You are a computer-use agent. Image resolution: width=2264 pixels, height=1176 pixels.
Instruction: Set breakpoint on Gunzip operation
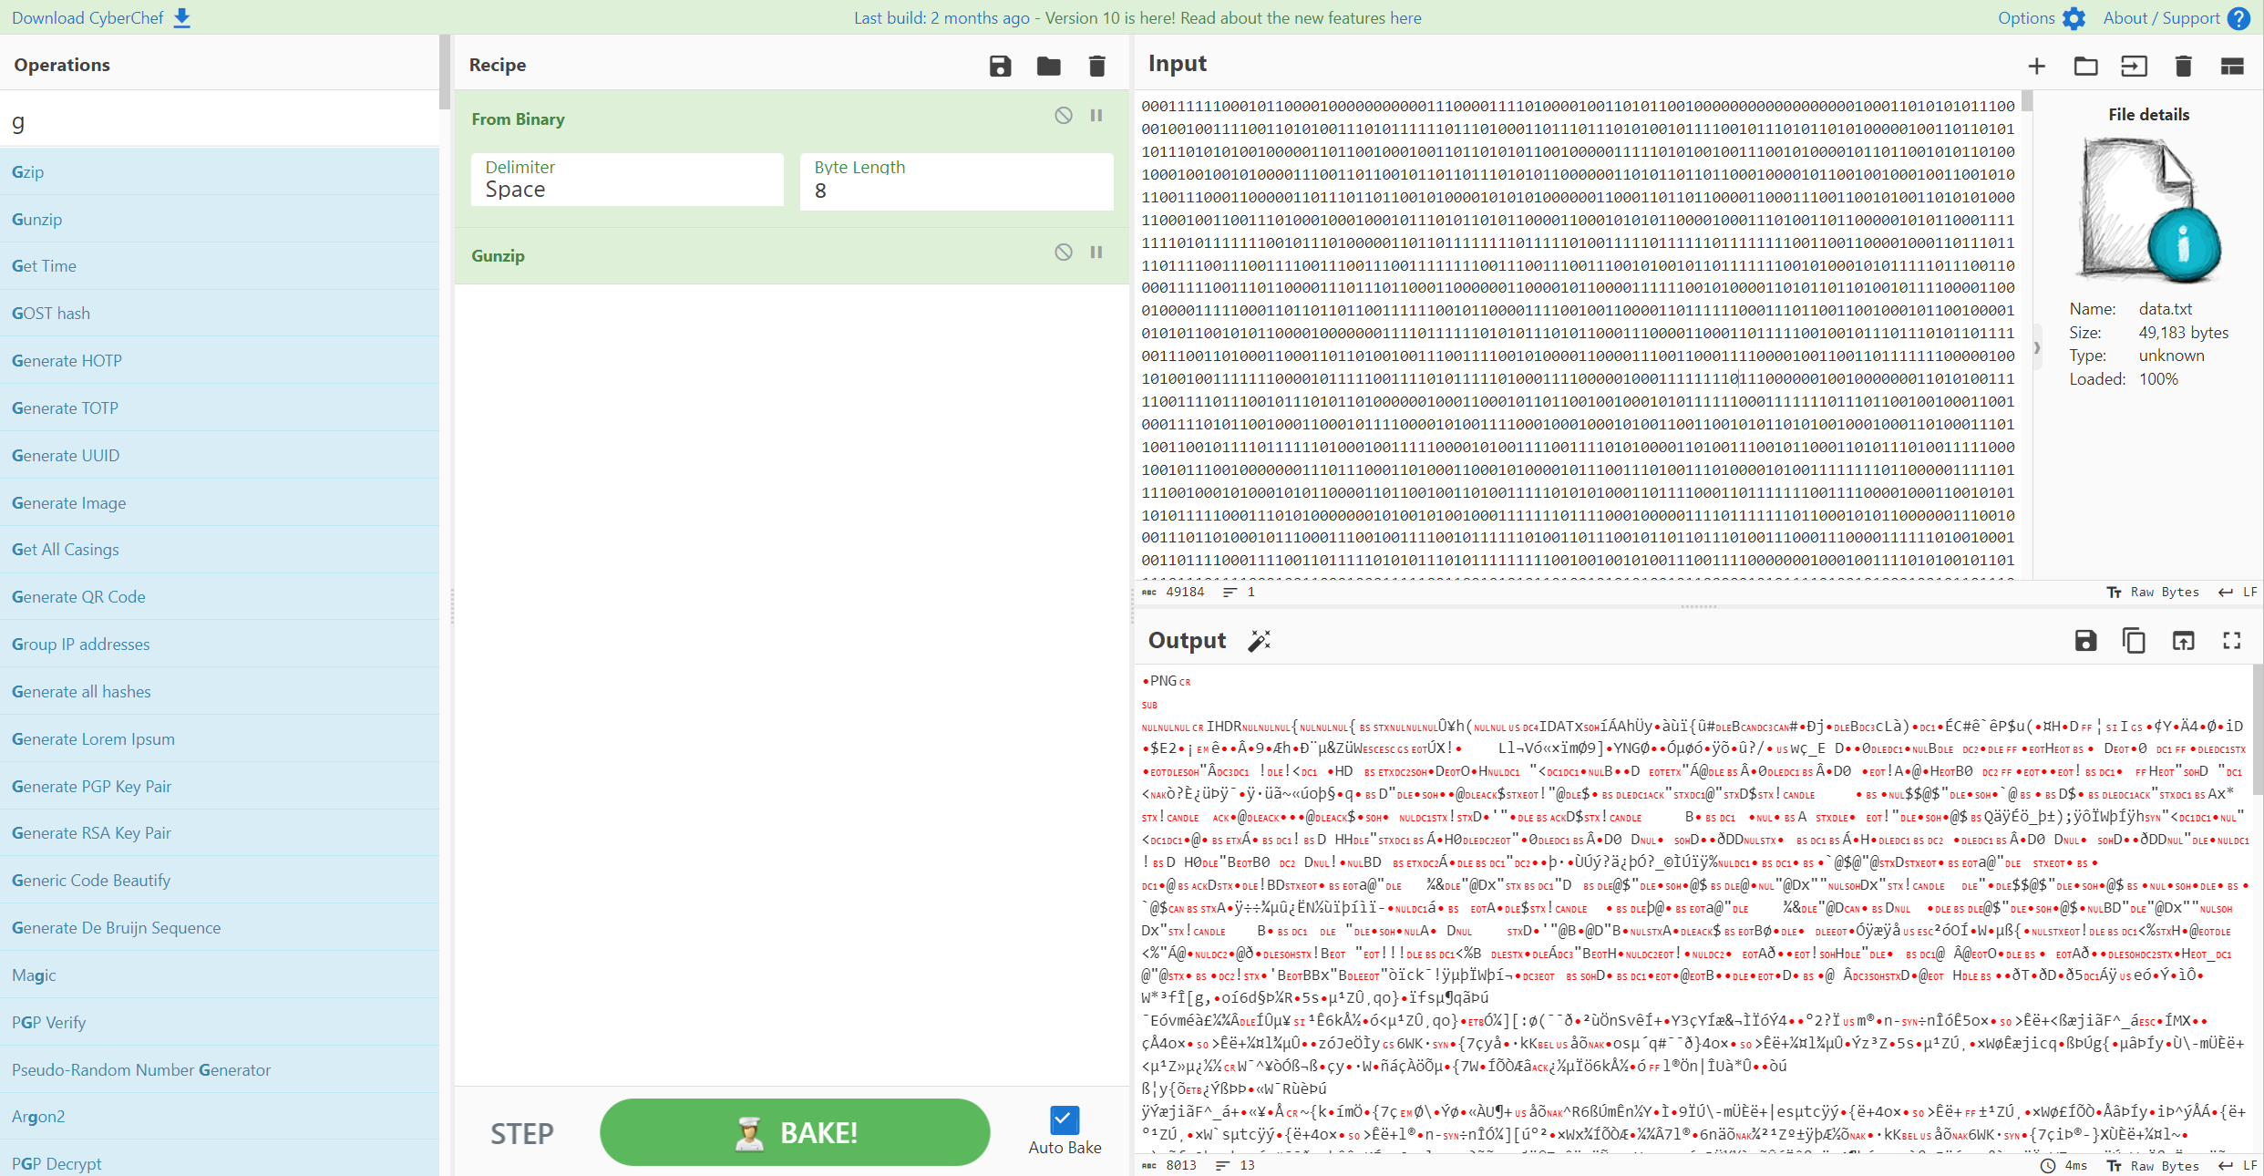click(x=1096, y=253)
